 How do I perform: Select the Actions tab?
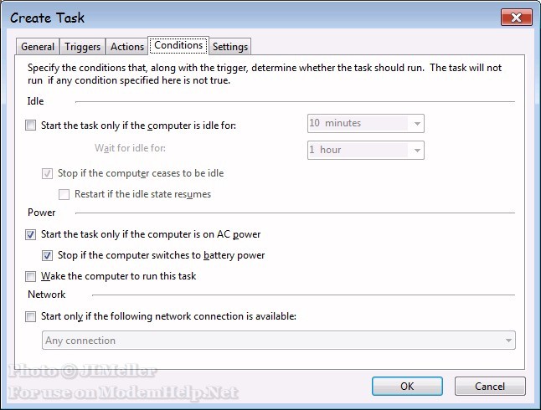[127, 47]
